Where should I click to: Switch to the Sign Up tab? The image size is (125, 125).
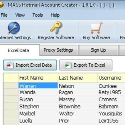pyautogui.click(x=99, y=50)
